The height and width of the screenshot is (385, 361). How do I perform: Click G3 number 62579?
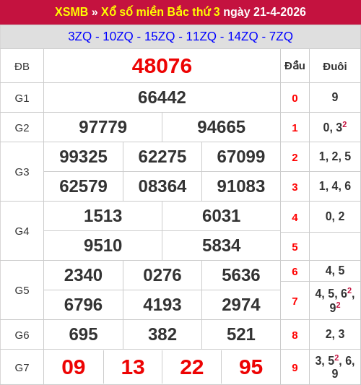(83, 186)
